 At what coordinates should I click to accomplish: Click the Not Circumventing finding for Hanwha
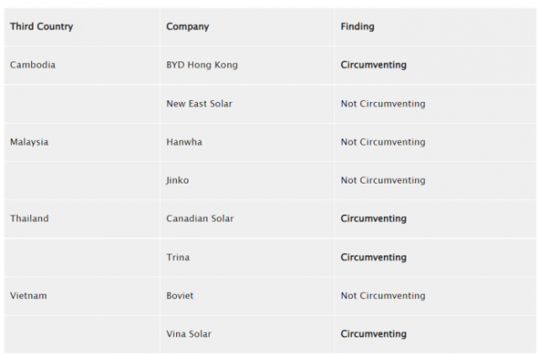coord(382,142)
